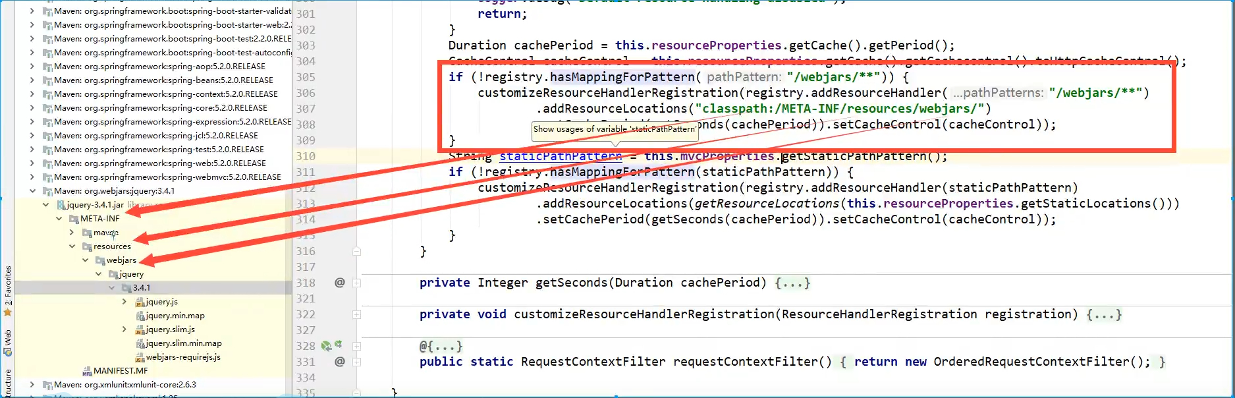Expand the folded {...} after getSeconds
The width and height of the screenshot is (1235, 398).
pyautogui.click(x=792, y=283)
